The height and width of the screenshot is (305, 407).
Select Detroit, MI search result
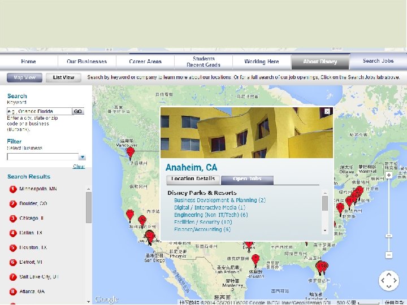(x=31, y=262)
